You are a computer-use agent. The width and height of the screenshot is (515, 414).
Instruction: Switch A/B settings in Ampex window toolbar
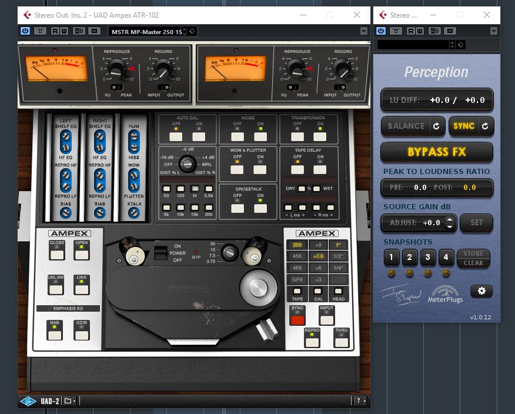[x=79, y=31]
